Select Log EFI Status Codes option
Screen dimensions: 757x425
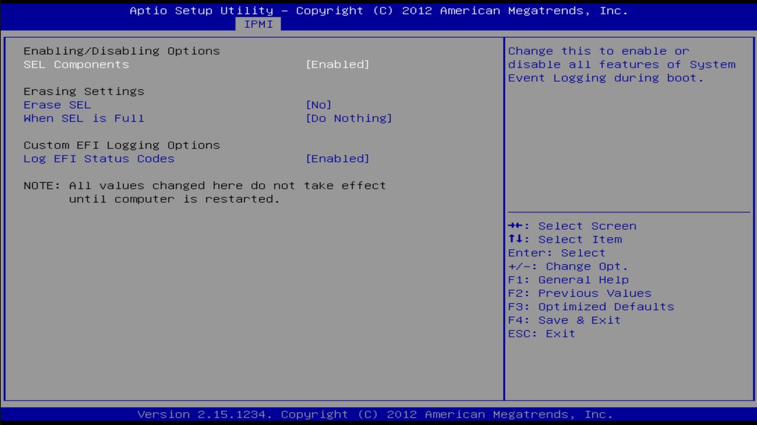pyautogui.click(x=99, y=159)
